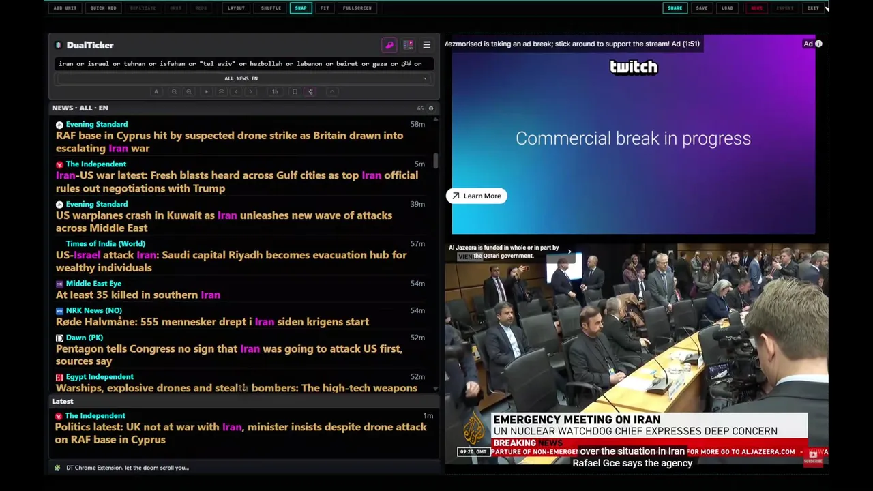Open Røde Halvmåne 555 mennesker headline

pos(212,322)
